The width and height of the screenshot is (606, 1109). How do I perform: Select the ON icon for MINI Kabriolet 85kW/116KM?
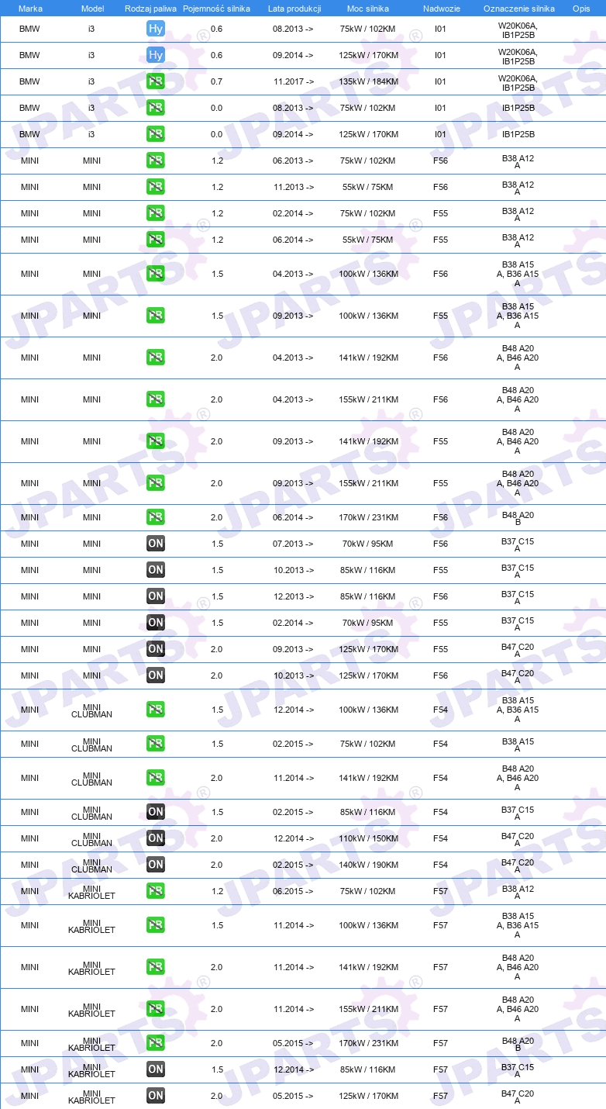[156, 1070]
